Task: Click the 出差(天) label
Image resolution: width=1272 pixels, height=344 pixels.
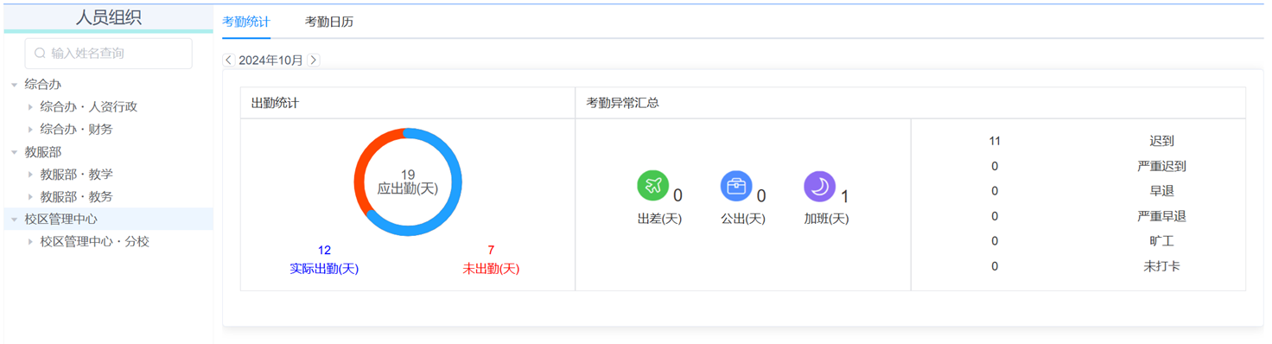Action: [659, 219]
